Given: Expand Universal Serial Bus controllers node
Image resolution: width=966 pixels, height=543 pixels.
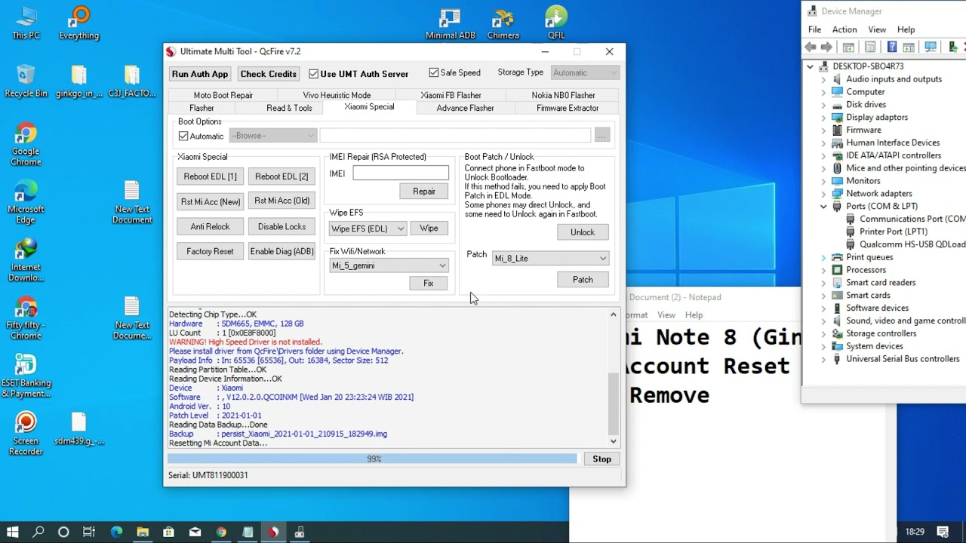Looking at the screenshot, I should pyautogui.click(x=823, y=359).
